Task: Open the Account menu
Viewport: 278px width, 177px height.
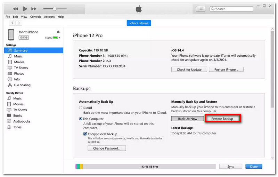Action: pyautogui.click(x=49, y=17)
